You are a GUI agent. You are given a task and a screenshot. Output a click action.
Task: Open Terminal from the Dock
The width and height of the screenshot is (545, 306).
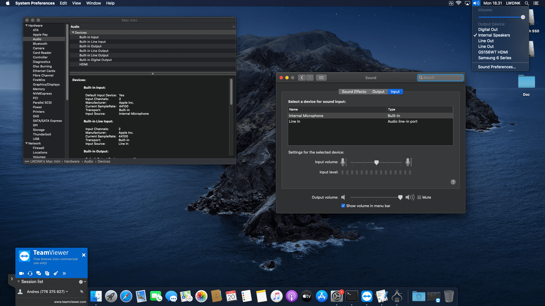click(352, 296)
